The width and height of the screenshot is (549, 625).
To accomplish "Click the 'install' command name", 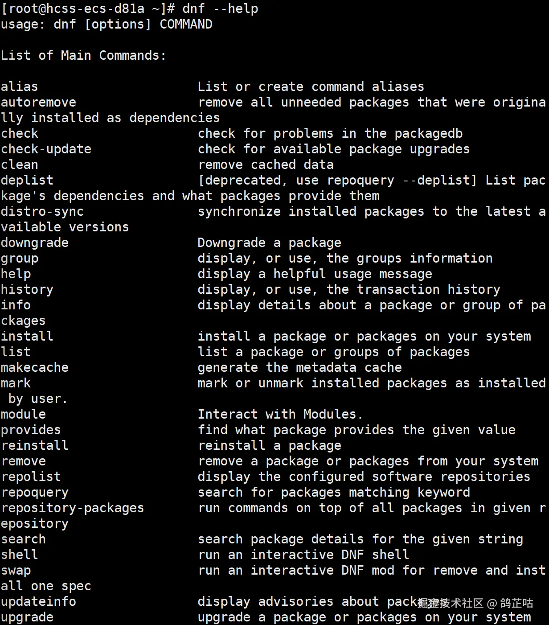I will 27,336.
